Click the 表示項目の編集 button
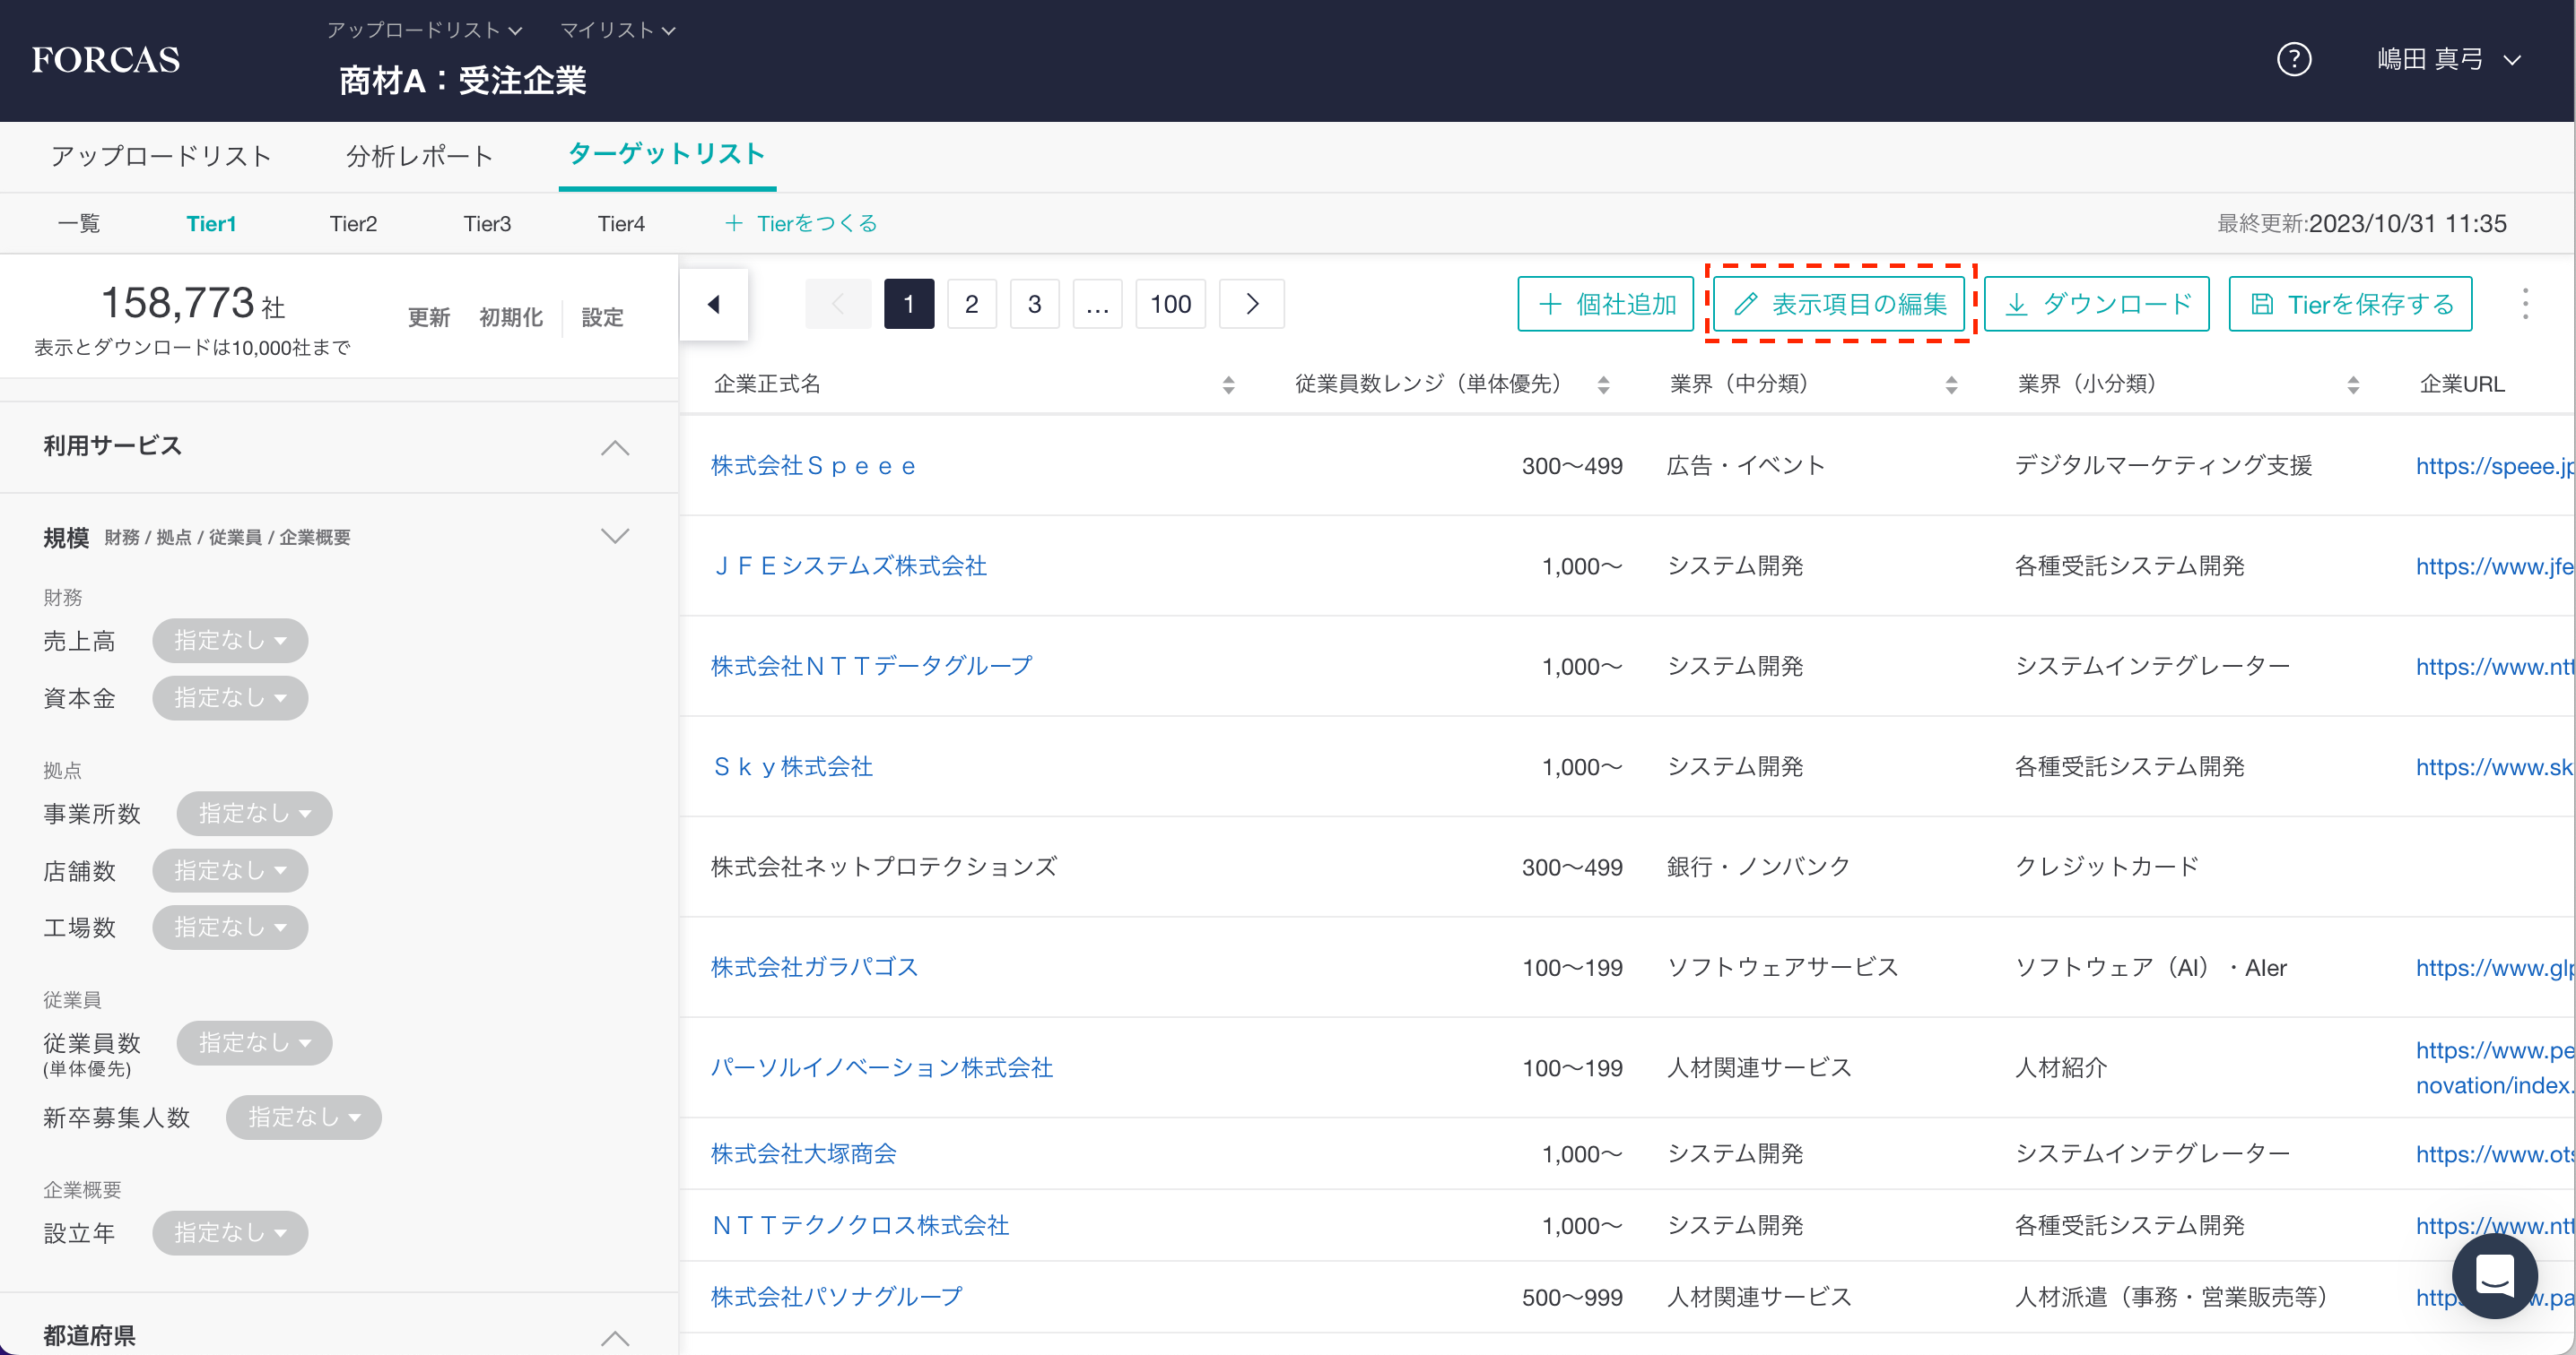The image size is (2576, 1355). pos(1840,304)
